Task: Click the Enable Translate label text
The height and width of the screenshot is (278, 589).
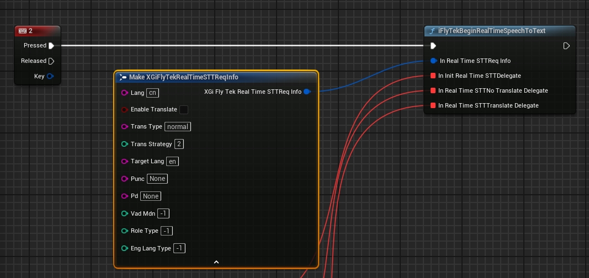Action: 154,110
